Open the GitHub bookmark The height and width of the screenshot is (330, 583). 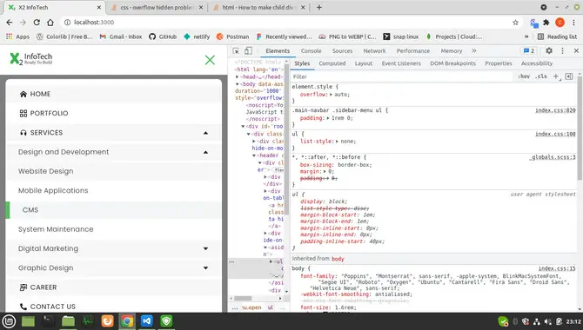click(x=163, y=36)
